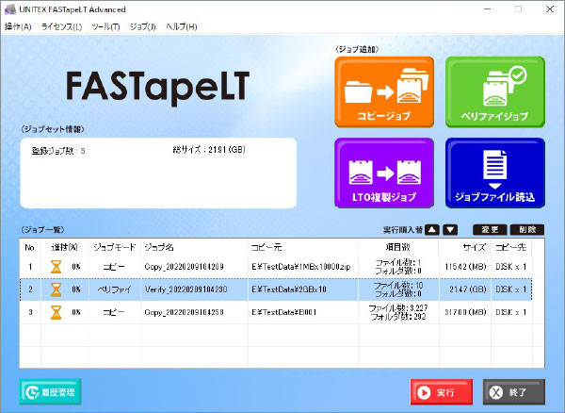Click the red 実行 button

[x=442, y=391]
